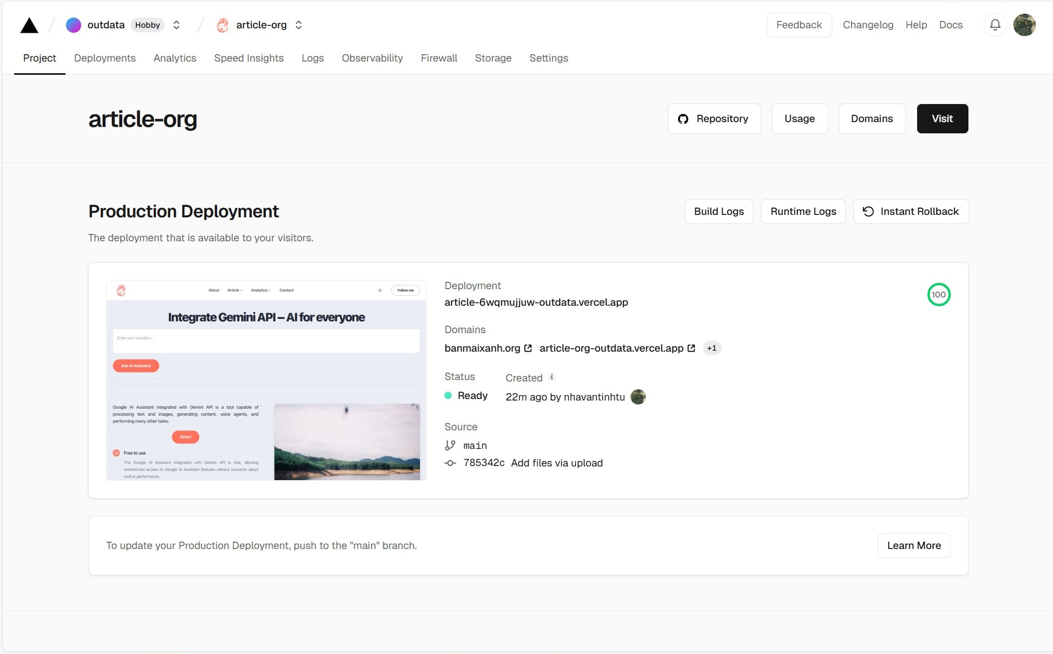Screen dimensions: 1053x654
Task: Click the deployment preview screenshot thumbnail
Action: tap(266, 380)
